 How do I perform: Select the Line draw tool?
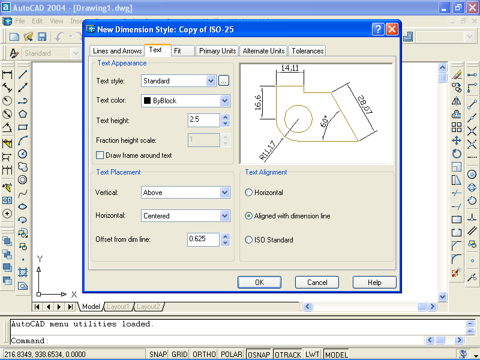pyautogui.click(x=23, y=74)
